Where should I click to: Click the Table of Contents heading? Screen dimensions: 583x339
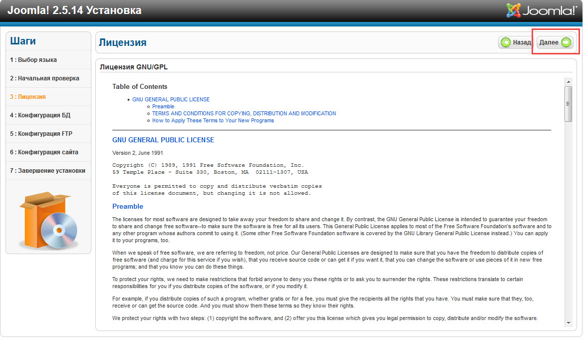pyautogui.click(x=140, y=86)
